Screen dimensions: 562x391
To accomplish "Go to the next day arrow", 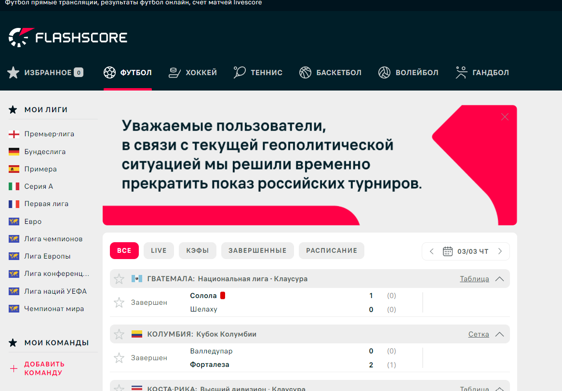I will pyautogui.click(x=500, y=251).
